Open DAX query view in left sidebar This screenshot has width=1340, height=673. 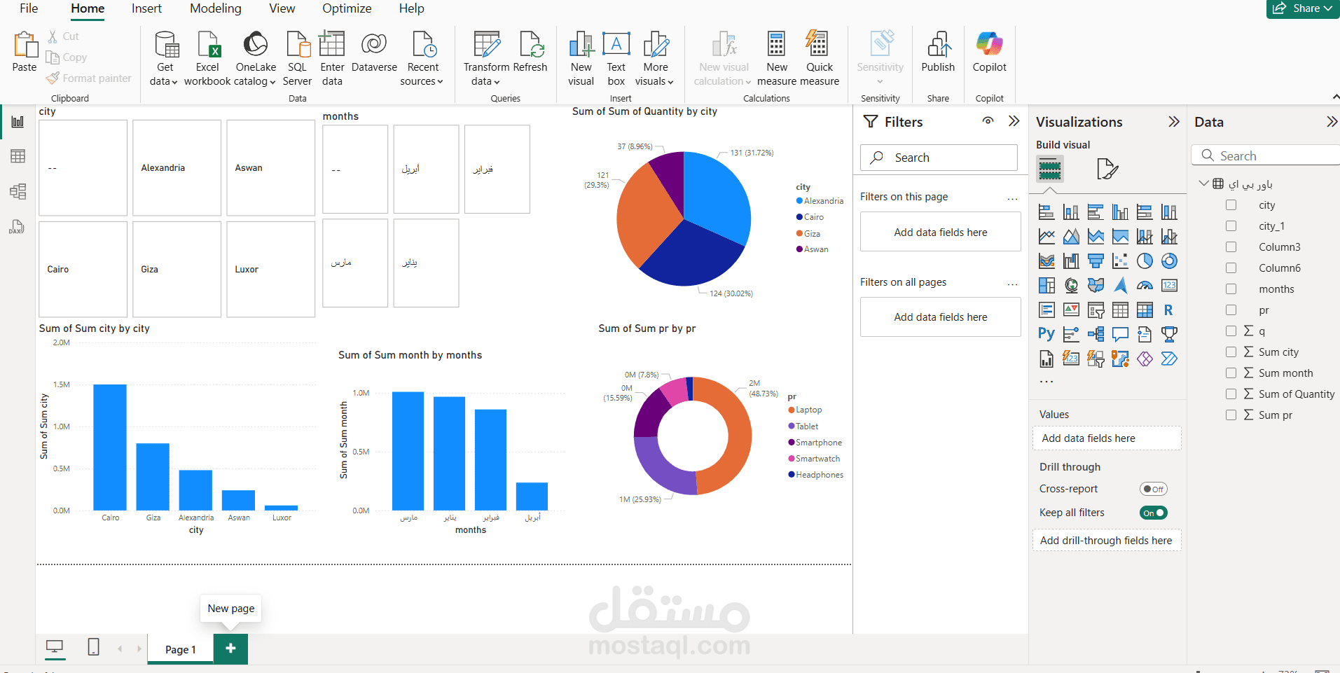click(x=17, y=226)
